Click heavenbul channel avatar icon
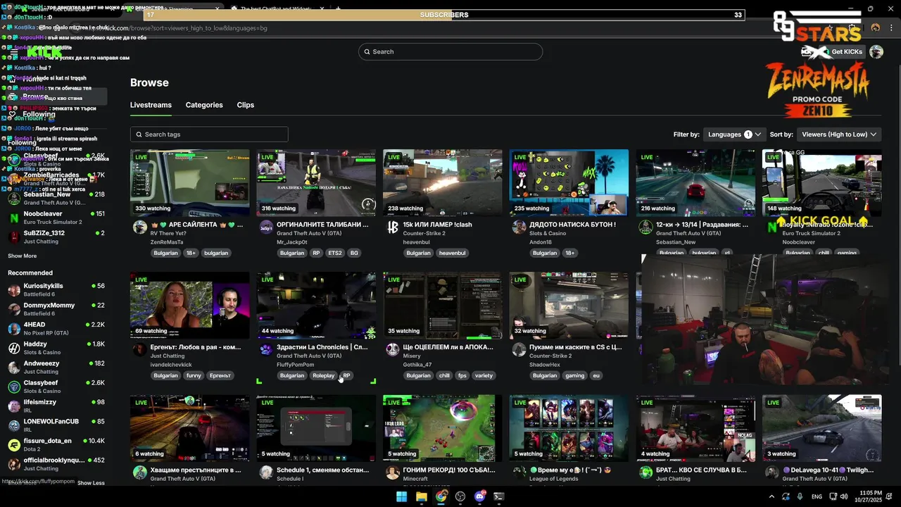Image resolution: width=901 pixels, height=507 pixels. tap(393, 227)
